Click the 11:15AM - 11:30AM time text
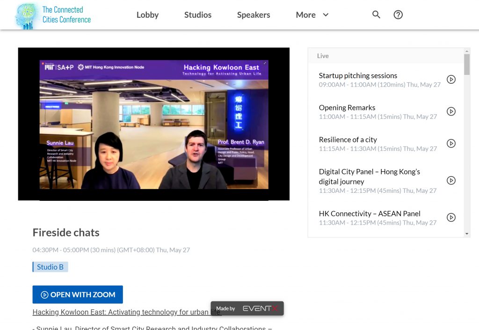This screenshot has height=330, width=479. tap(377, 149)
